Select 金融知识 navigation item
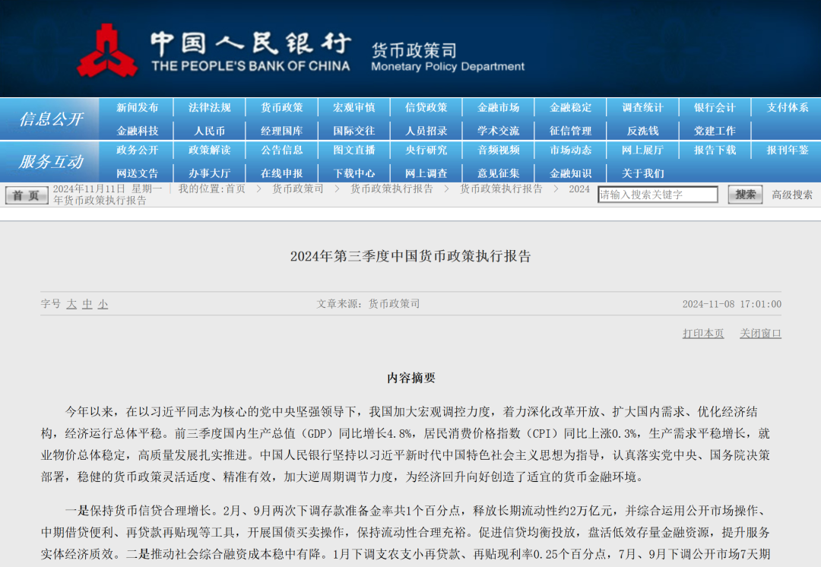This screenshot has width=821, height=567. [x=571, y=173]
